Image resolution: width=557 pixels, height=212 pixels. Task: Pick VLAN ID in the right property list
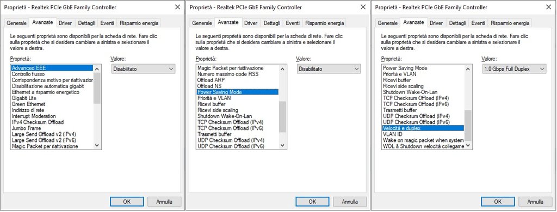(x=393, y=134)
